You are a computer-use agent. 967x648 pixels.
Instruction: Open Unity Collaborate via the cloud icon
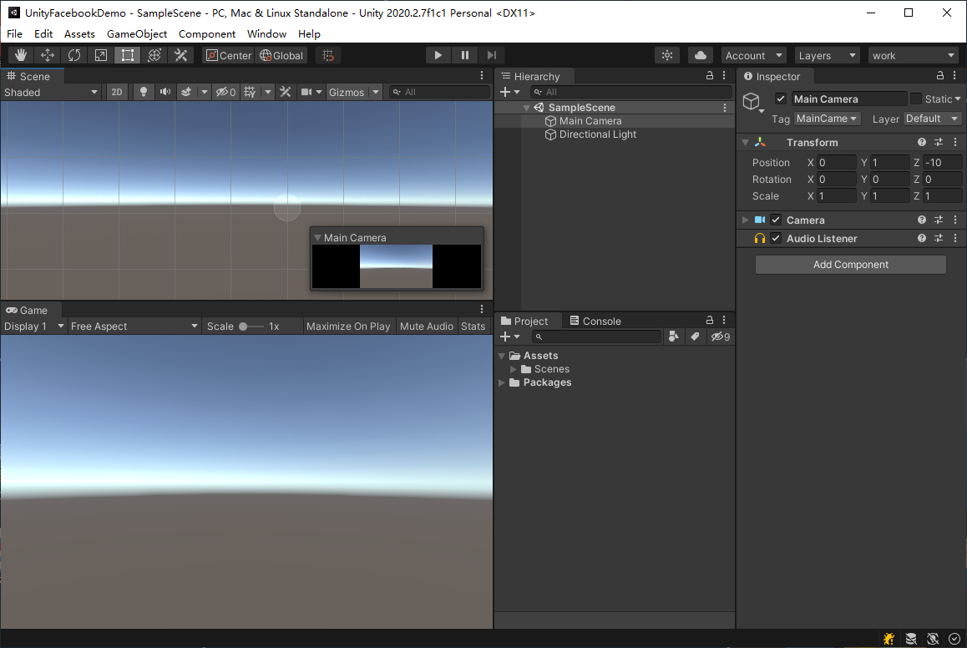(x=700, y=54)
